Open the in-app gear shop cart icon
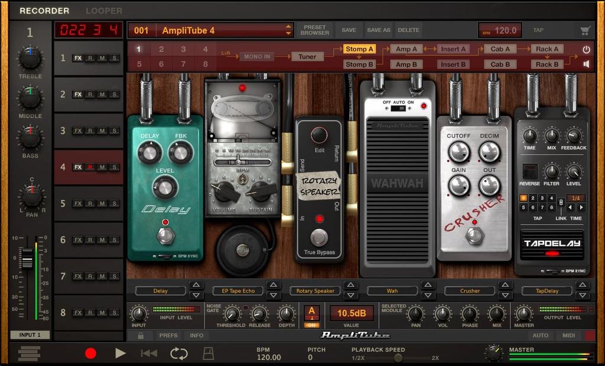Viewport: 605px width, 366px height. [584, 30]
